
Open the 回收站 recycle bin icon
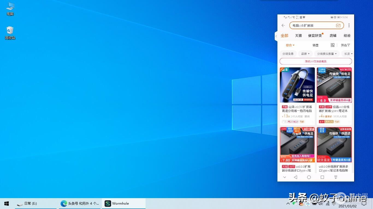[10, 33]
